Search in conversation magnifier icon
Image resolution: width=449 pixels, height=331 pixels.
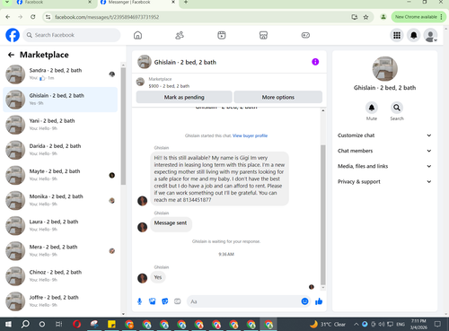[397, 108]
